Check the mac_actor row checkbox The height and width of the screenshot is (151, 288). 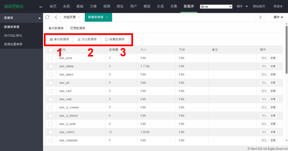(51, 58)
